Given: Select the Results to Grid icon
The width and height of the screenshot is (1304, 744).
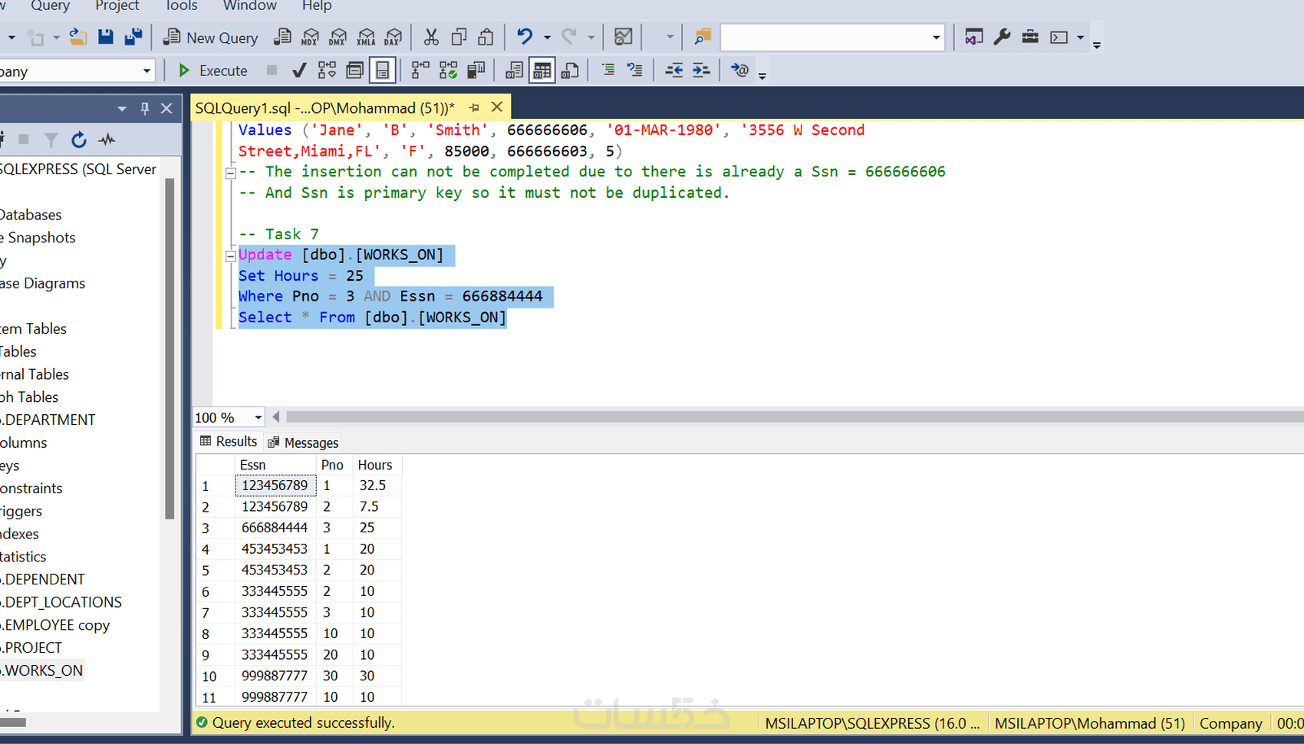Looking at the screenshot, I should click(x=542, y=70).
